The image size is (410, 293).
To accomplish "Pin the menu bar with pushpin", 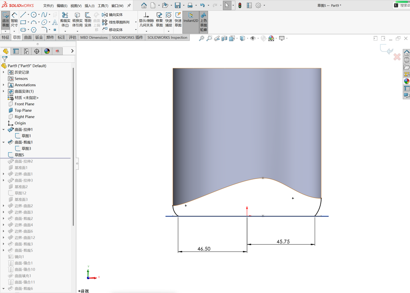I will pos(129,5).
